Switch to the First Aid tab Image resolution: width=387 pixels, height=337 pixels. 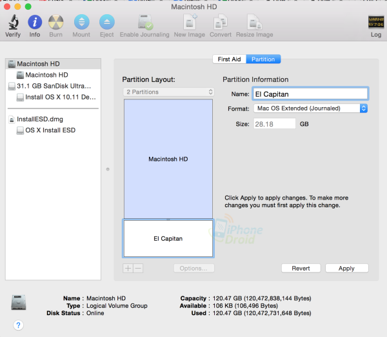click(229, 59)
